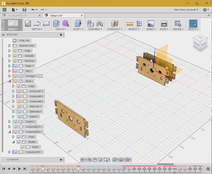This screenshot has width=212, height=174.
Task: Collapse the Component34:1 tree node
Action: coord(10,132)
